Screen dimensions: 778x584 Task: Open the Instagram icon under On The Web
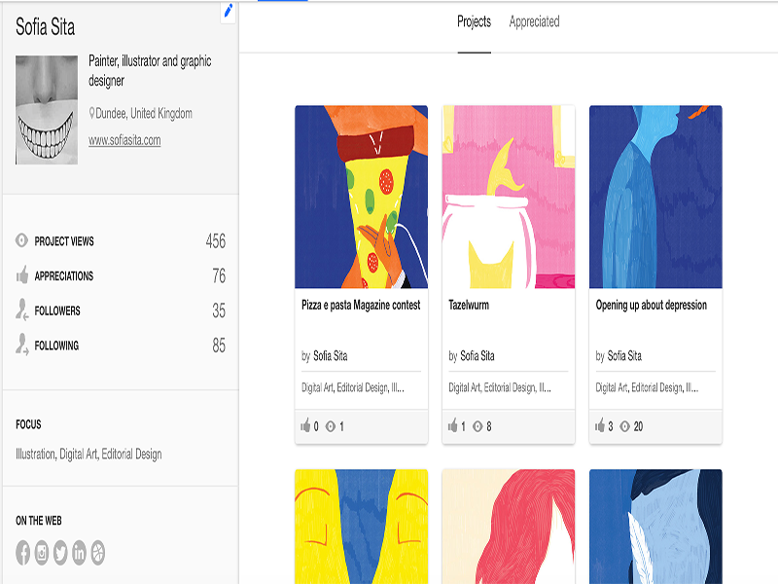click(41, 553)
